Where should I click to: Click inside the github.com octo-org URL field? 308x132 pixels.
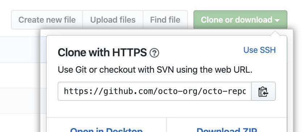coord(155,91)
